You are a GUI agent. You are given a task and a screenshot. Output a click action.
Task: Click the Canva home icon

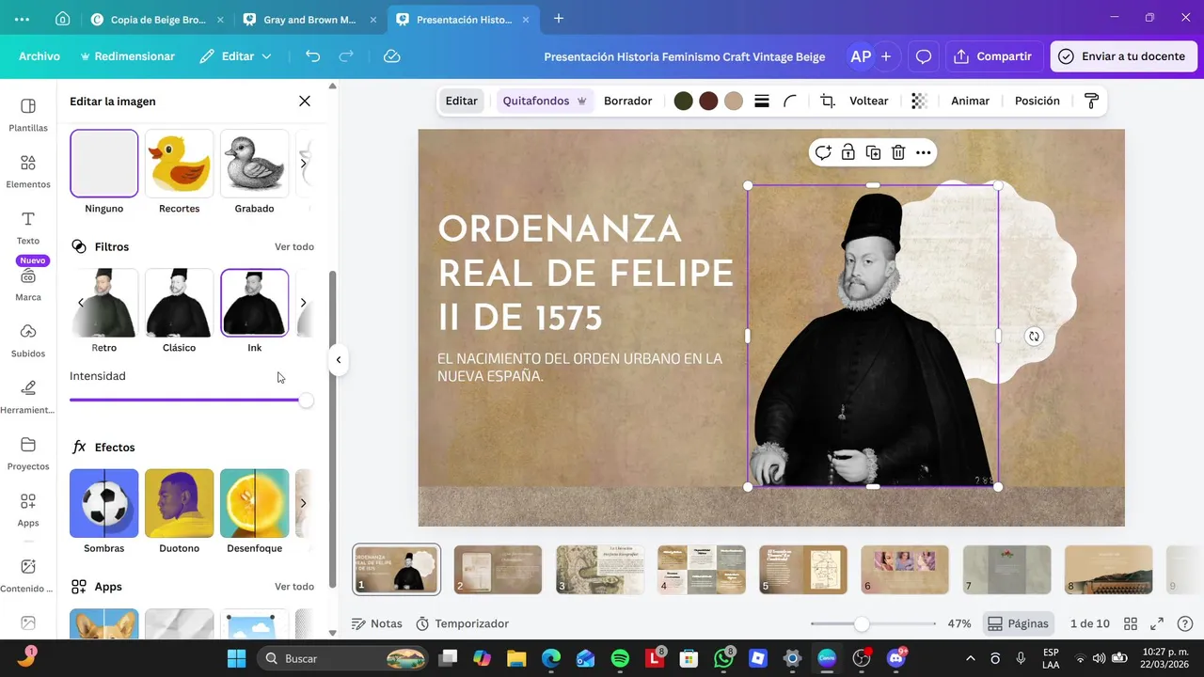[62, 19]
